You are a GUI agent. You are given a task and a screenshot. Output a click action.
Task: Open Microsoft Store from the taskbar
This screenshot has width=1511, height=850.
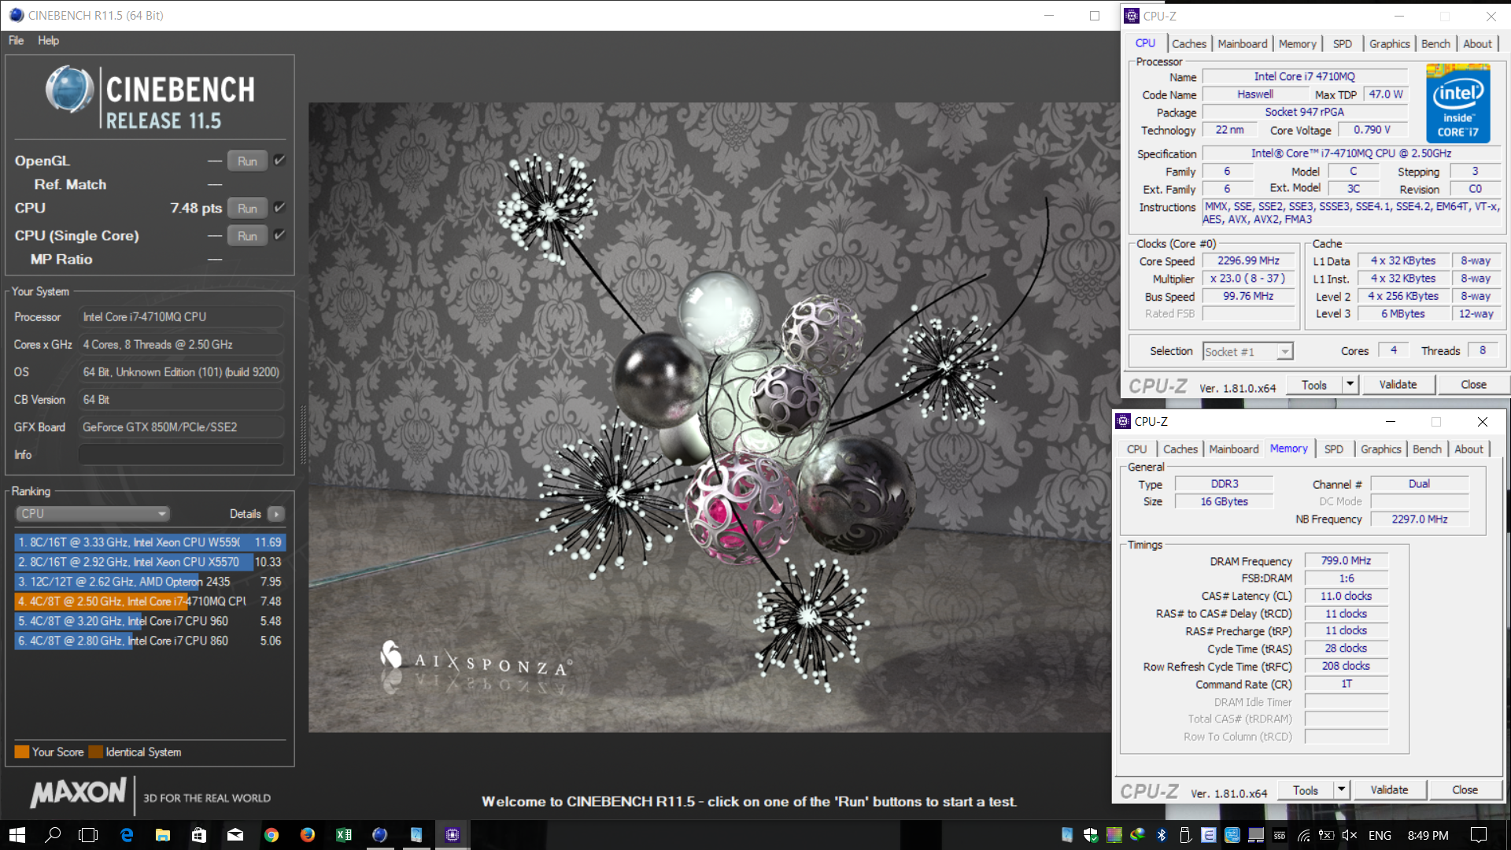(x=198, y=835)
